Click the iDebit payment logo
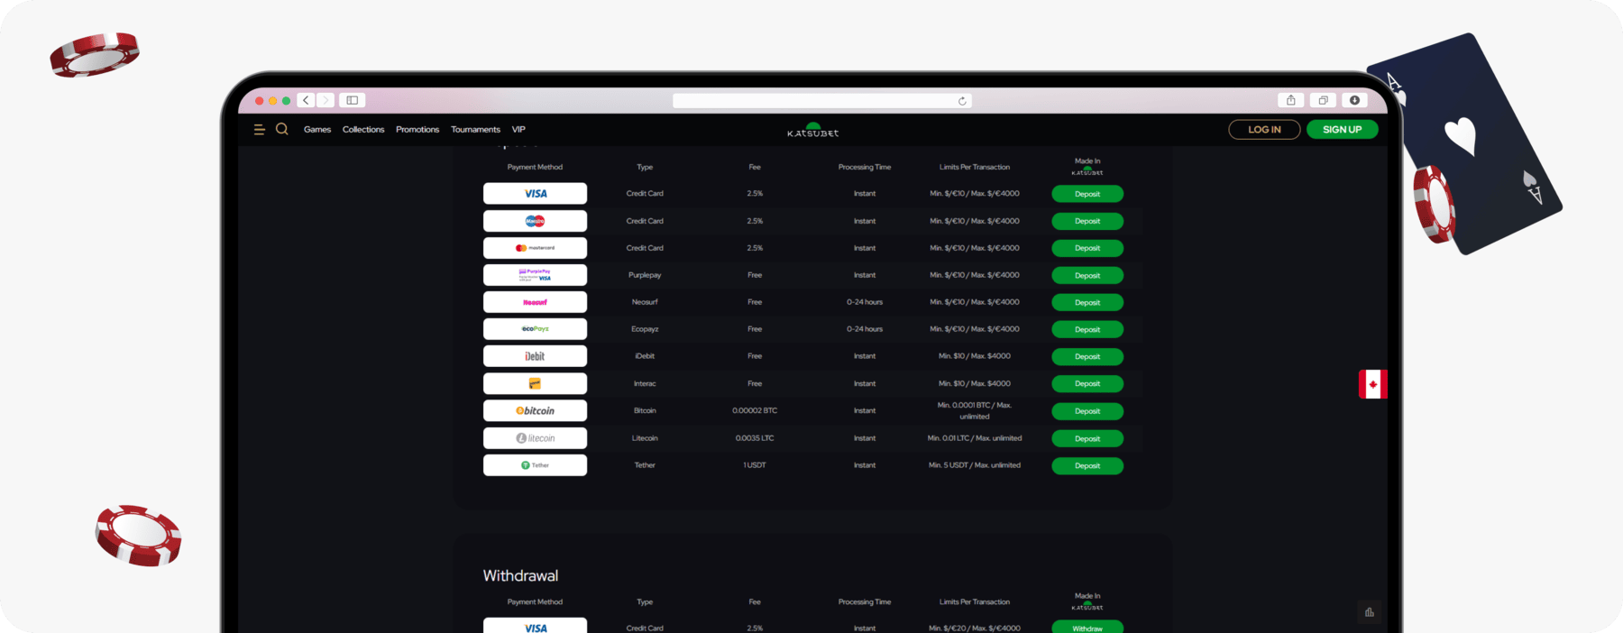1623x633 pixels. 535,356
